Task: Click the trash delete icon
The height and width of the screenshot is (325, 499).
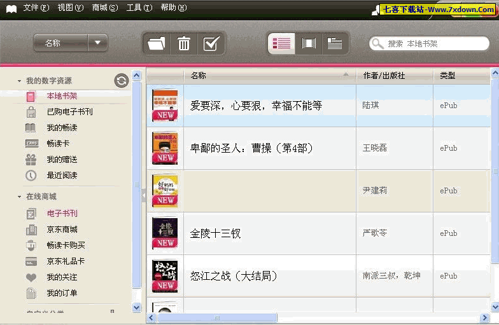Action: (184, 43)
